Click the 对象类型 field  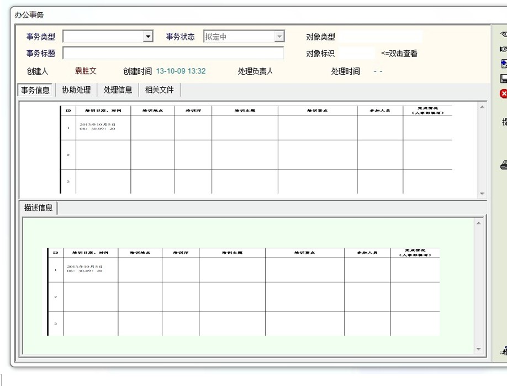point(380,37)
